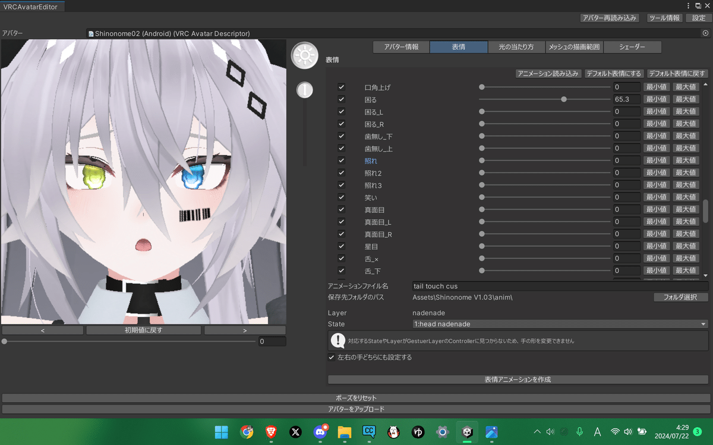Open Google Chrome from the taskbar

[247, 431]
